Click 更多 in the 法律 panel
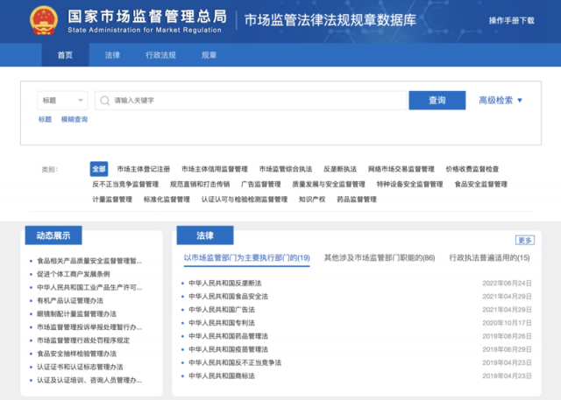Image resolution: width=561 pixels, height=400 pixels. tap(524, 240)
